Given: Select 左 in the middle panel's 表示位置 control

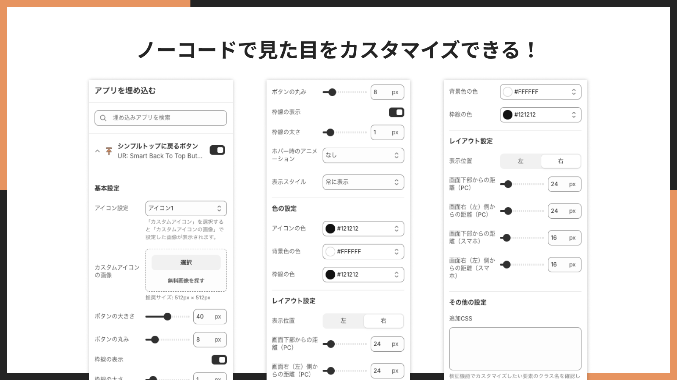Looking at the screenshot, I should click(x=343, y=321).
